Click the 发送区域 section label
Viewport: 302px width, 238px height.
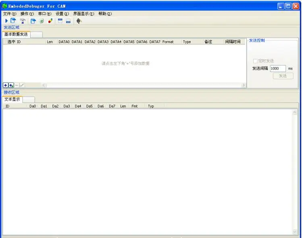pyautogui.click(x=11, y=27)
